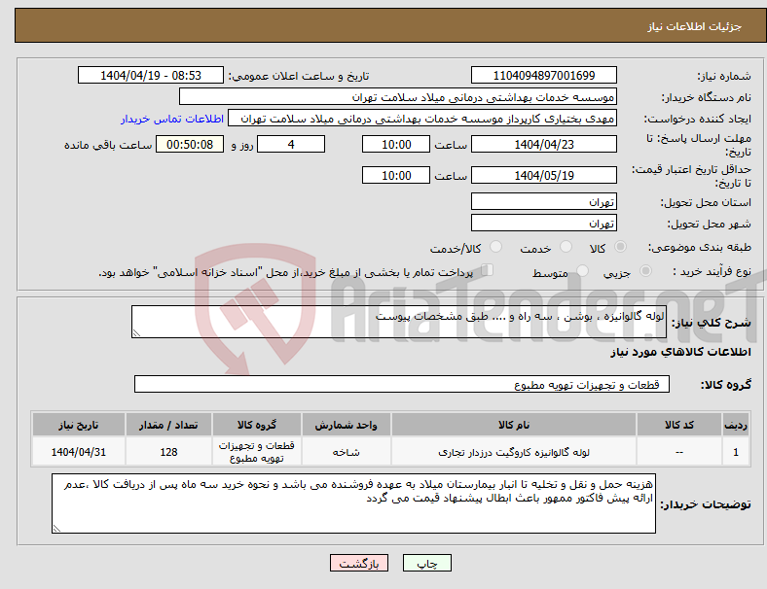Click the ردیف column header
The width and height of the screenshot is (767, 589).
coord(735,425)
